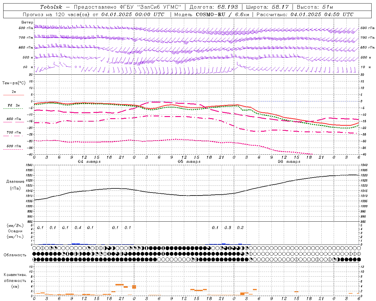The image size is (376, 301).
Task: Select the '06 января' date label
Action: pos(289,162)
